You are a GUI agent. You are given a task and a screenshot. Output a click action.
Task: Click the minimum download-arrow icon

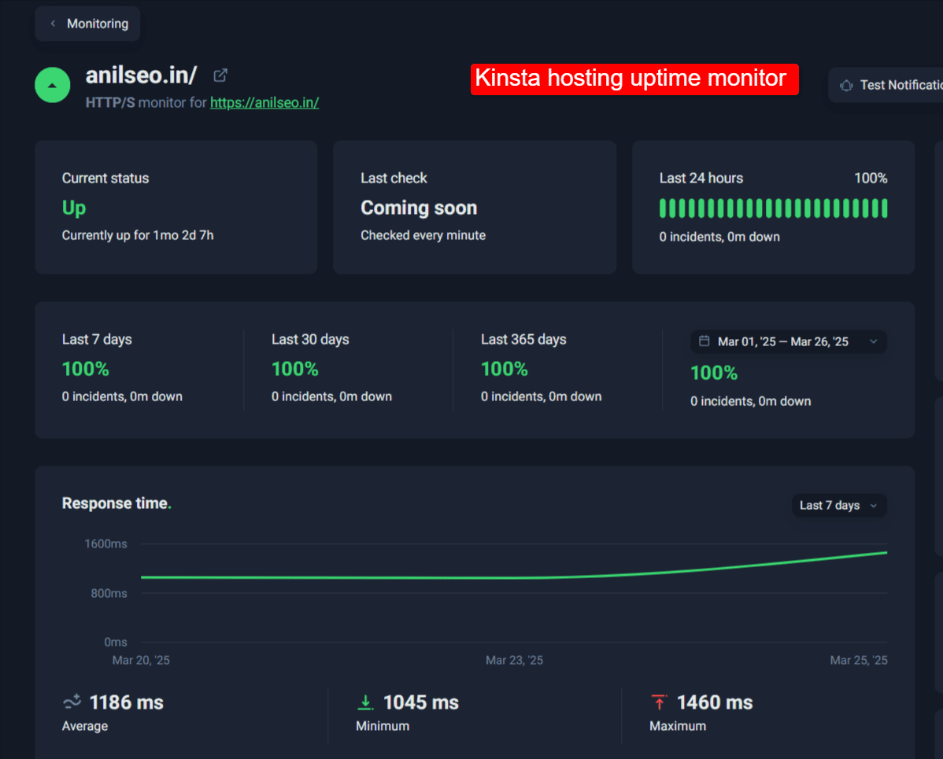(x=365, y=702)
